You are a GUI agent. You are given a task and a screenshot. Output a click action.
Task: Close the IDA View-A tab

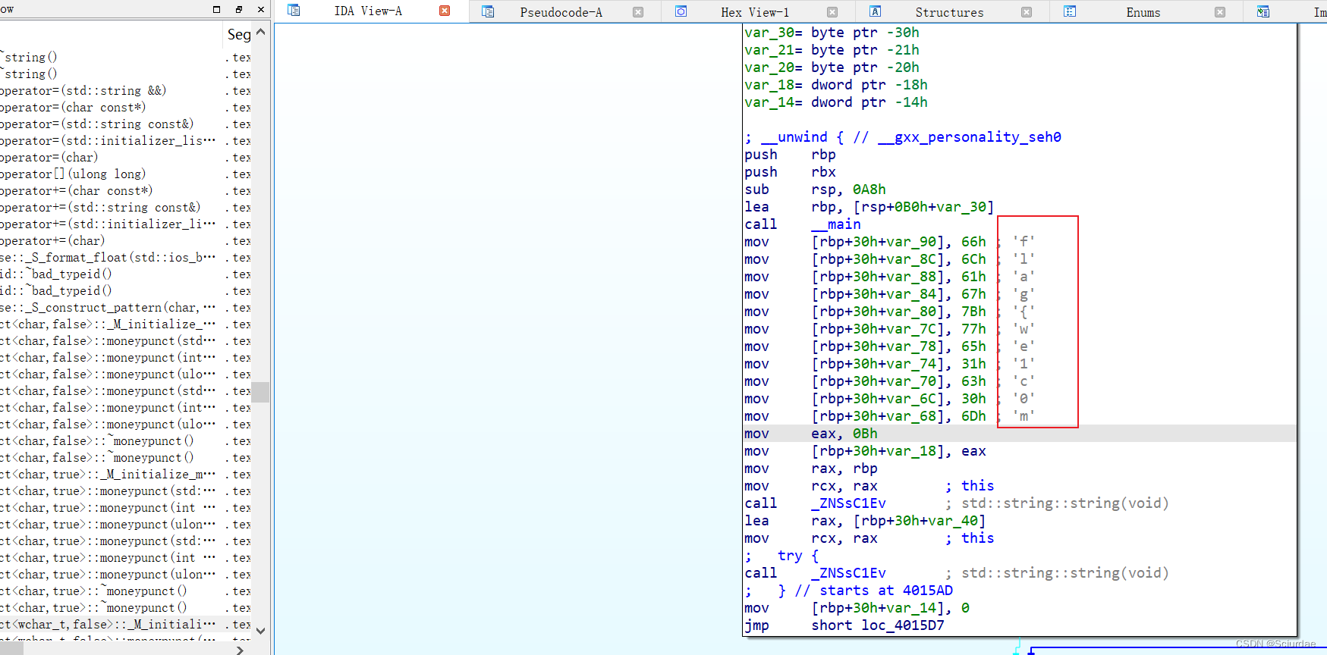(x=445, y=11)
